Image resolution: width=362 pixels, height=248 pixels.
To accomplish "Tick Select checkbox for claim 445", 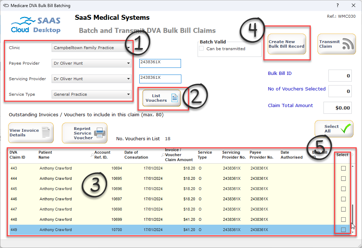I will pos(343,189).
